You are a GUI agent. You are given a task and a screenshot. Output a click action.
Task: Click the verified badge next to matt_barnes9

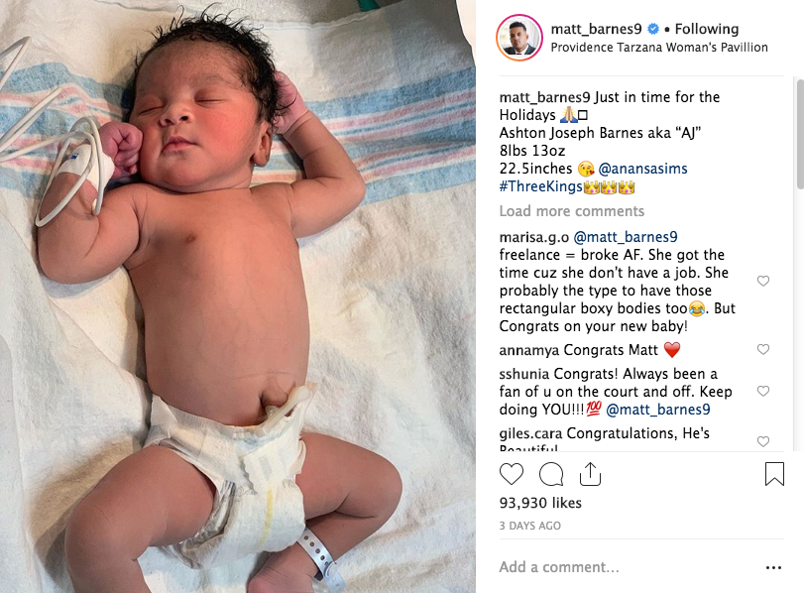(653, 29)
